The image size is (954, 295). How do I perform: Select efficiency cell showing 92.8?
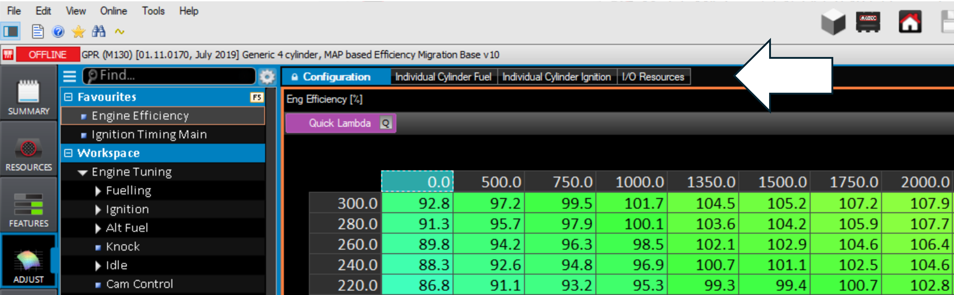tap(417, 203)
